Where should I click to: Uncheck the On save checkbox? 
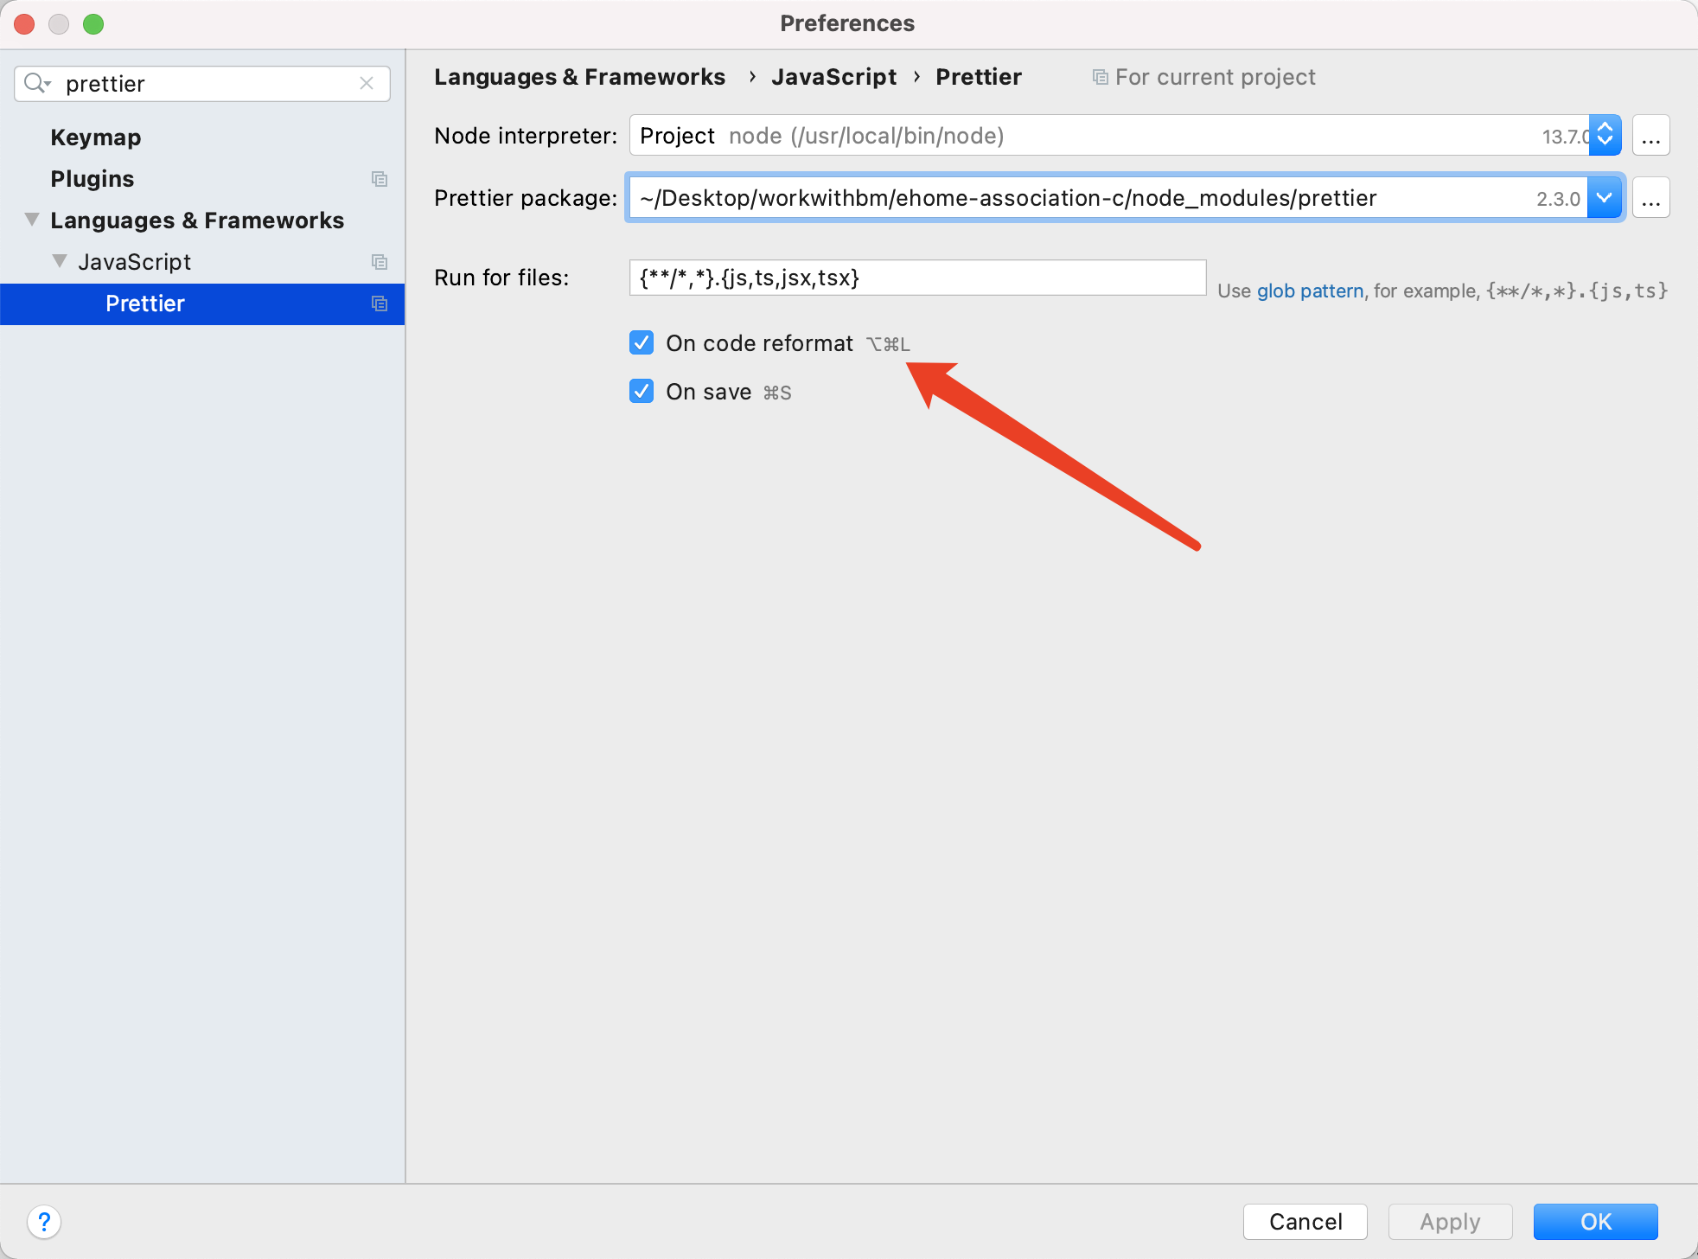pyautogui.click(x=642, y=392)
